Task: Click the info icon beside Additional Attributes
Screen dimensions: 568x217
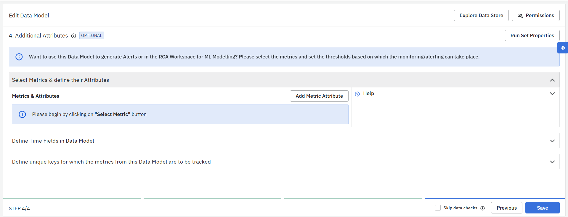Action: click(74, 36)
